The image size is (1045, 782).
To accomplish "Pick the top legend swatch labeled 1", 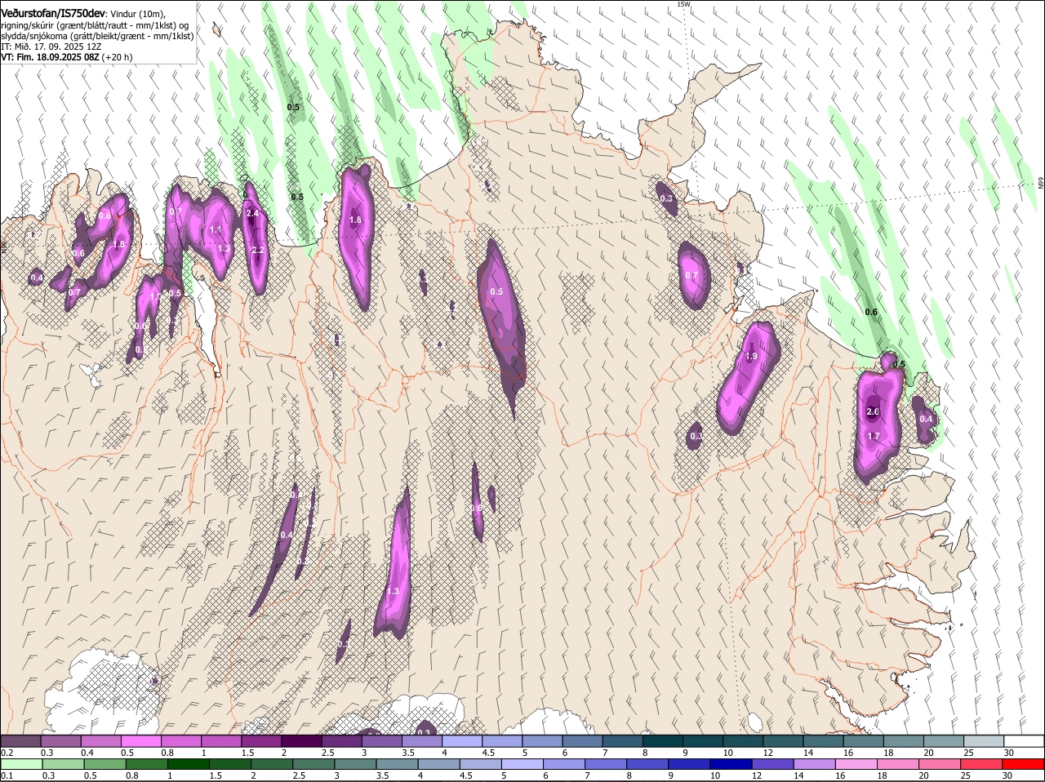I will tap(221, 741).
